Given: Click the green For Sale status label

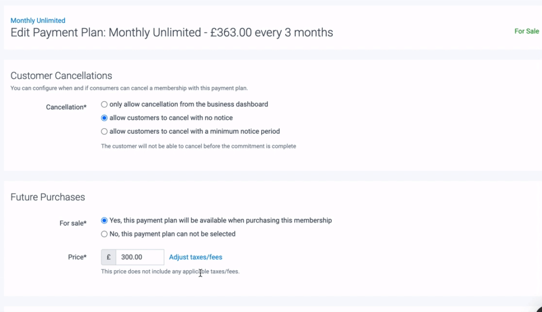Looking at the screenshot, I should coord(526,31).
